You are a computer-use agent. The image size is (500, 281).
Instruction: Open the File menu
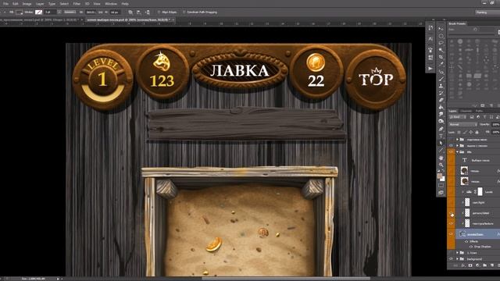click(x=5, y=4)
